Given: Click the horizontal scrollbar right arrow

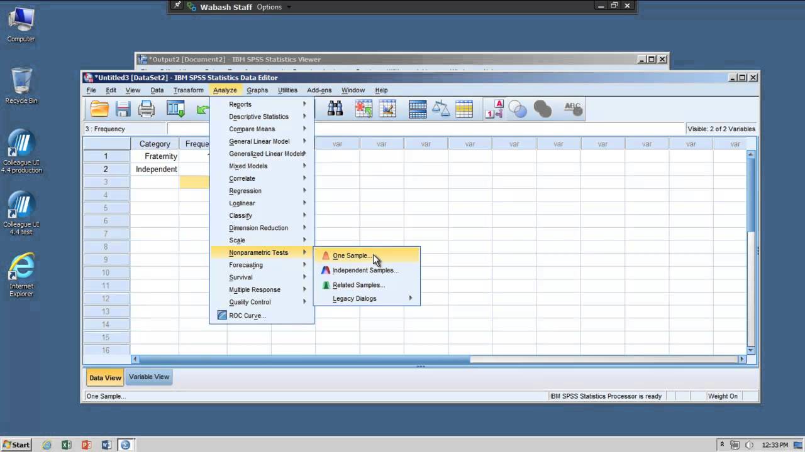Looking at the screenshot, I should [742, 359].
